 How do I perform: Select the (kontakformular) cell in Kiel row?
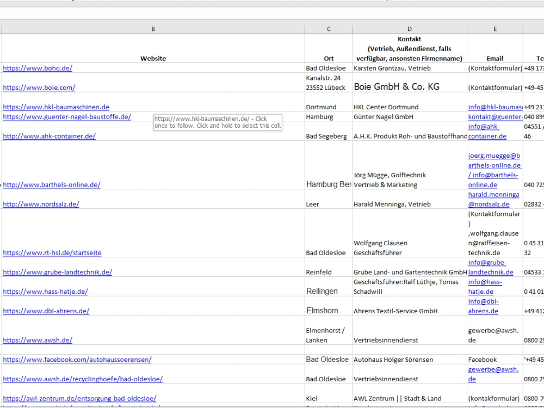point(494,394)
